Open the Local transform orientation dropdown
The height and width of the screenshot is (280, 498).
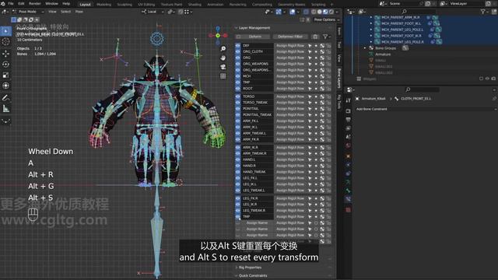[153, 12]
